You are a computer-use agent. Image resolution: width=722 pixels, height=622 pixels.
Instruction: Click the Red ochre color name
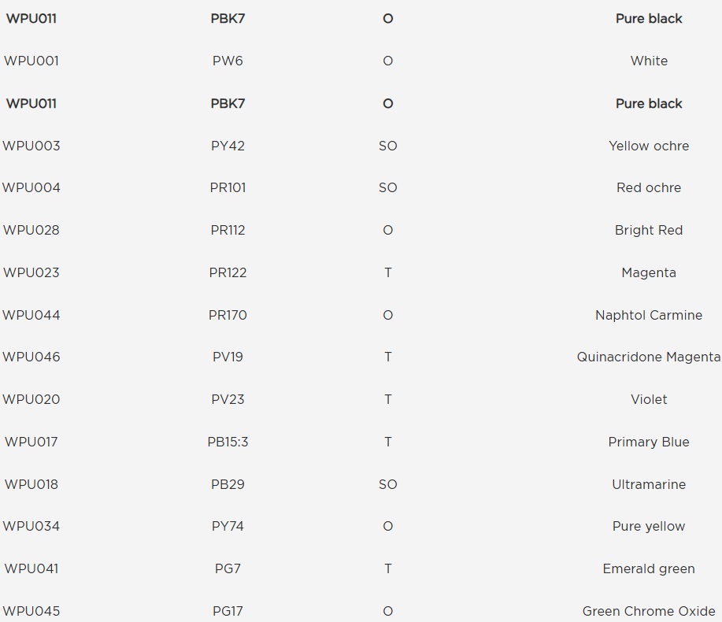(x=649, y=187)
